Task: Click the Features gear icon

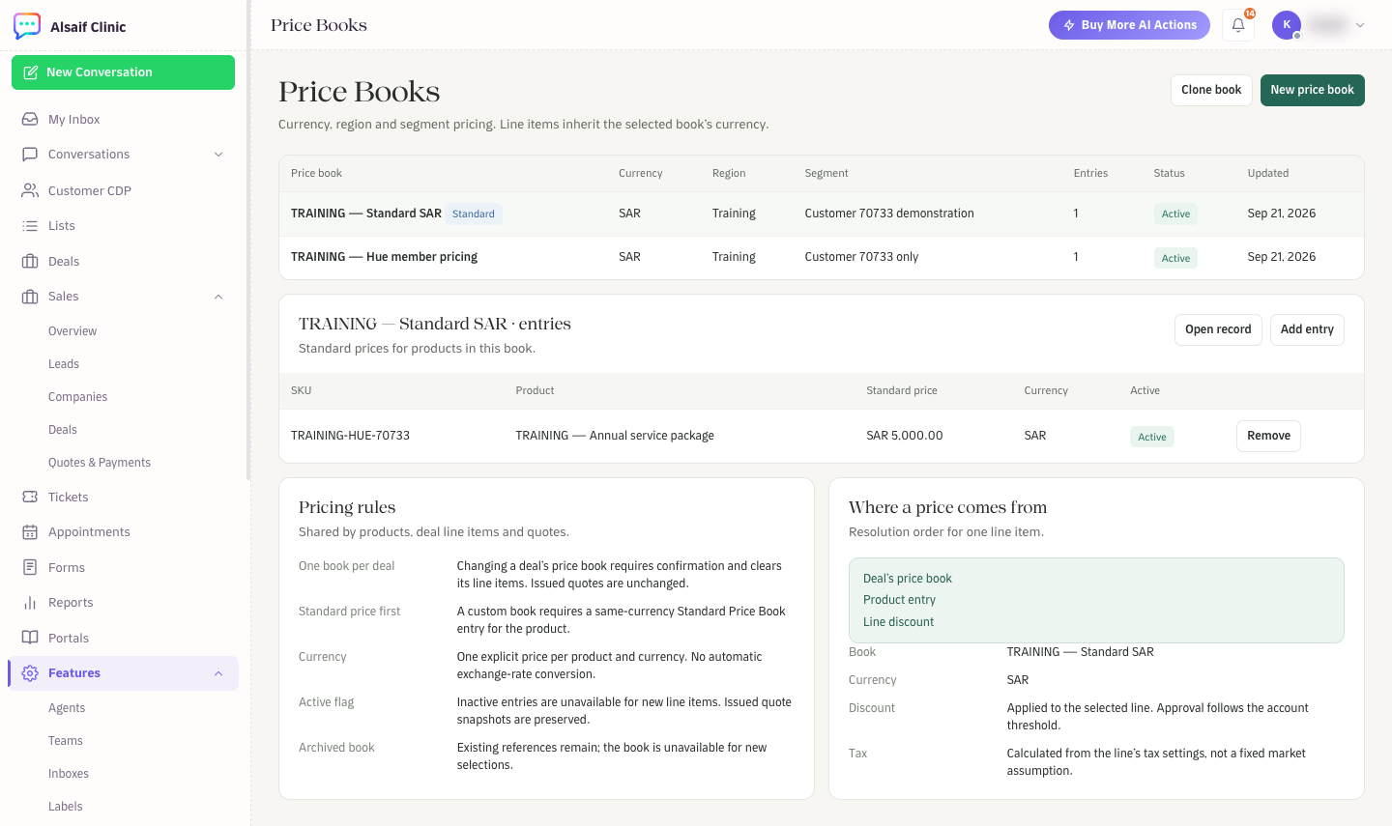Action: tap(30, 673)
